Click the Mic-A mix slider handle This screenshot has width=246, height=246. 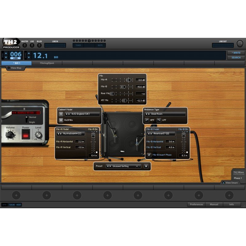point(128,80)
